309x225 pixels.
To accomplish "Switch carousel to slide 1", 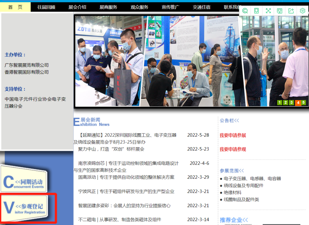I will tap(280, 103).
